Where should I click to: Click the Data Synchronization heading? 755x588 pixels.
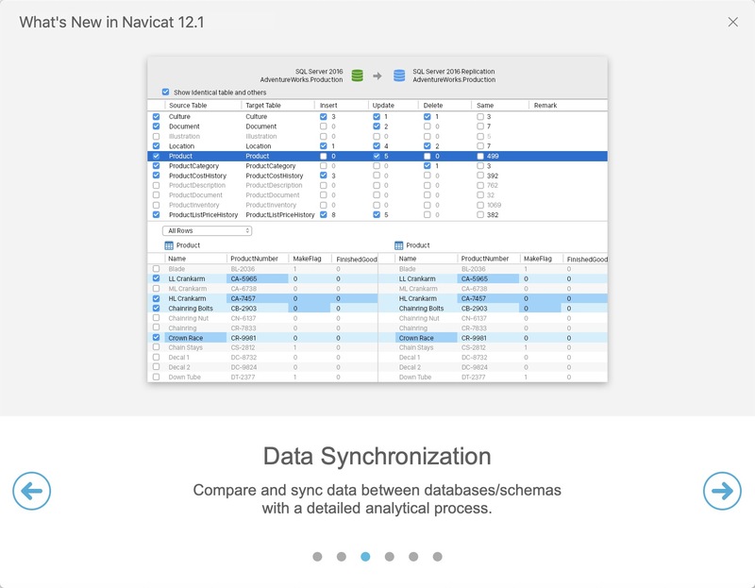[x=377, y=456]
